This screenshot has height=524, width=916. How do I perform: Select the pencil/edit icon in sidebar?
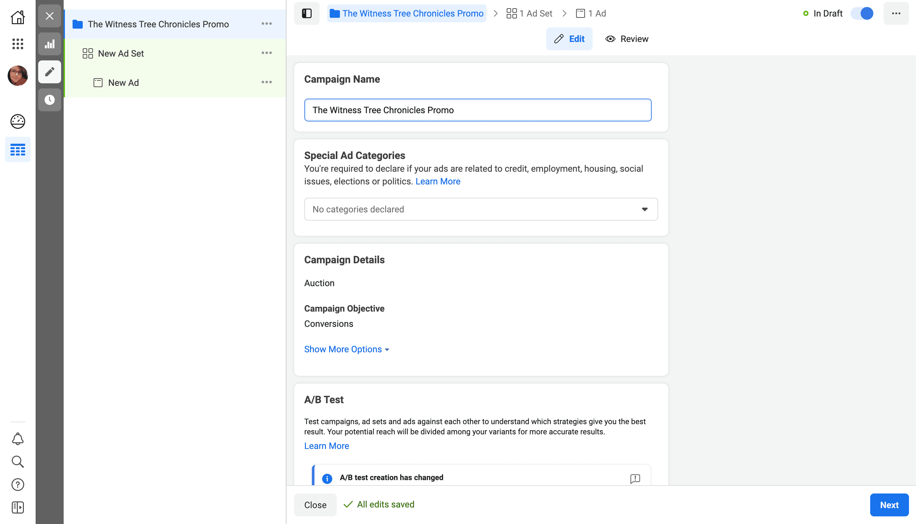point(50,72)
